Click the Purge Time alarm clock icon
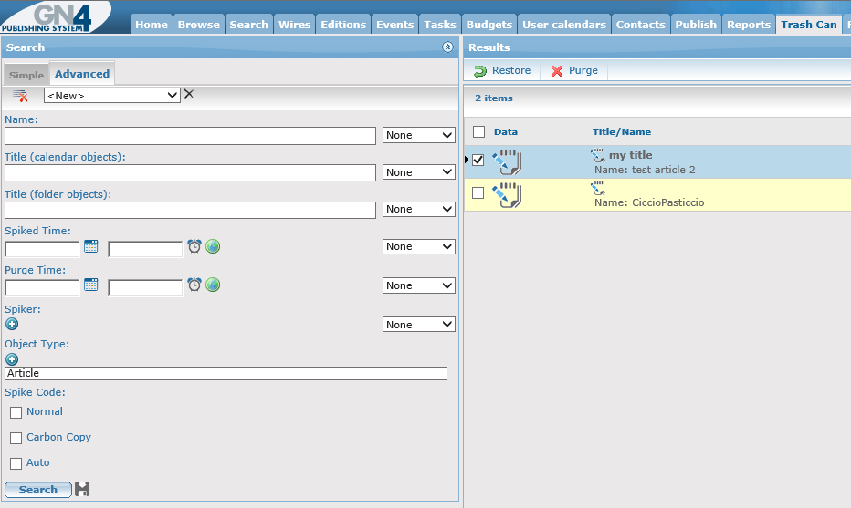 (x=194, y=285)
